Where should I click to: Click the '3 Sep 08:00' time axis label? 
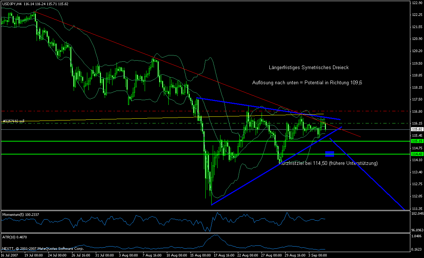pos(318,255)
